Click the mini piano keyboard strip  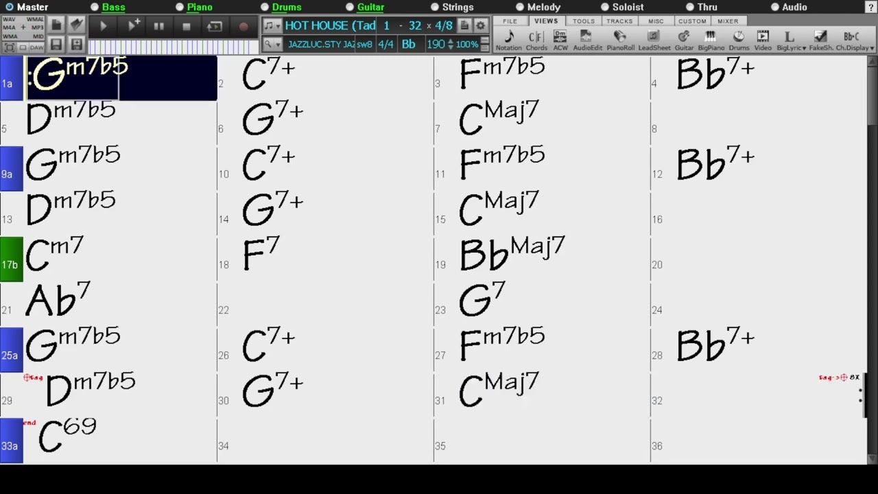point(174,47)
